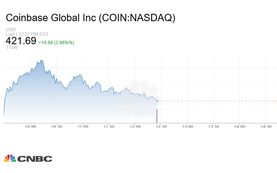Click the Coinbase Global Inc title

tap(90, 18)
